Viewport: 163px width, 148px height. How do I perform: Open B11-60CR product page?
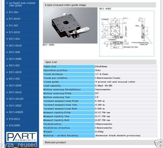(14, 32)
